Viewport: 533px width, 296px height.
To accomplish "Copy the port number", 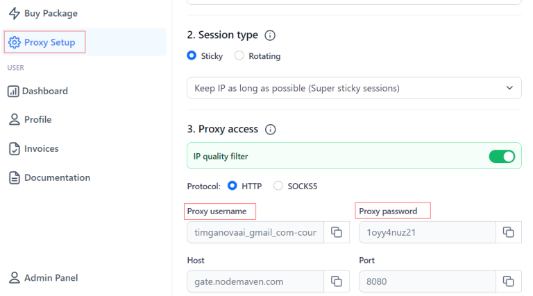I will point(508,281).
